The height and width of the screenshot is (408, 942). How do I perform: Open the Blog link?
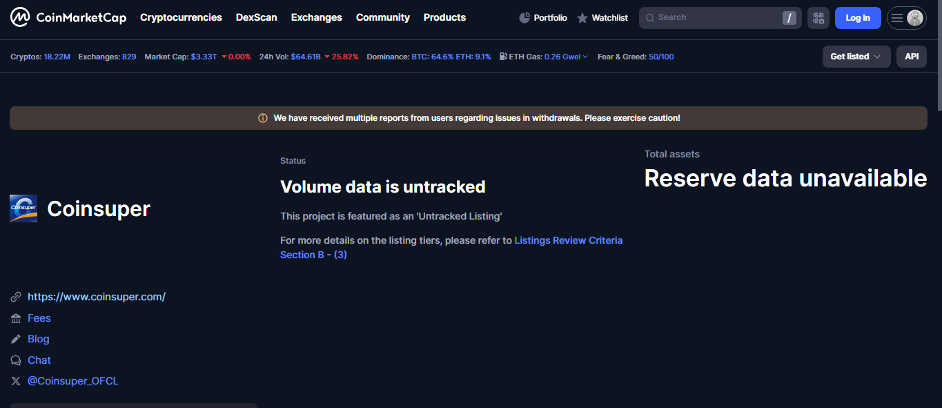[39, 339]
